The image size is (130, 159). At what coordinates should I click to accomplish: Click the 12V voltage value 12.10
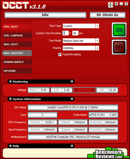(112, 90)
